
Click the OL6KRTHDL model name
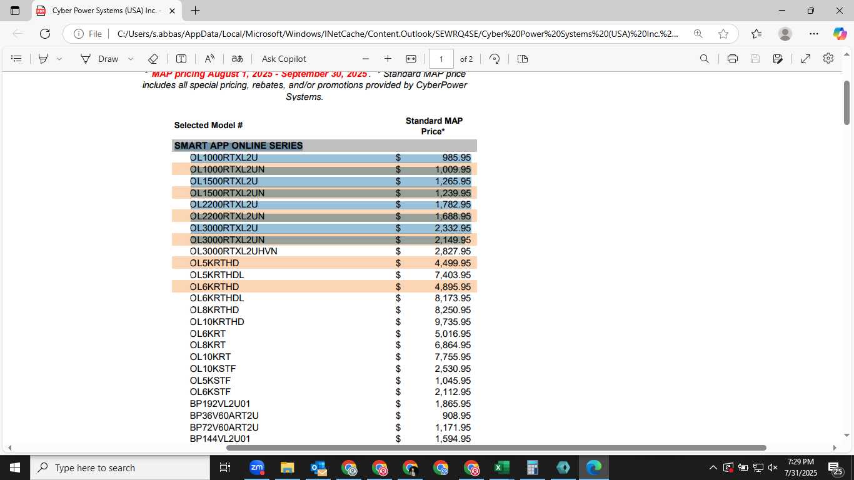tap(217, 298)
